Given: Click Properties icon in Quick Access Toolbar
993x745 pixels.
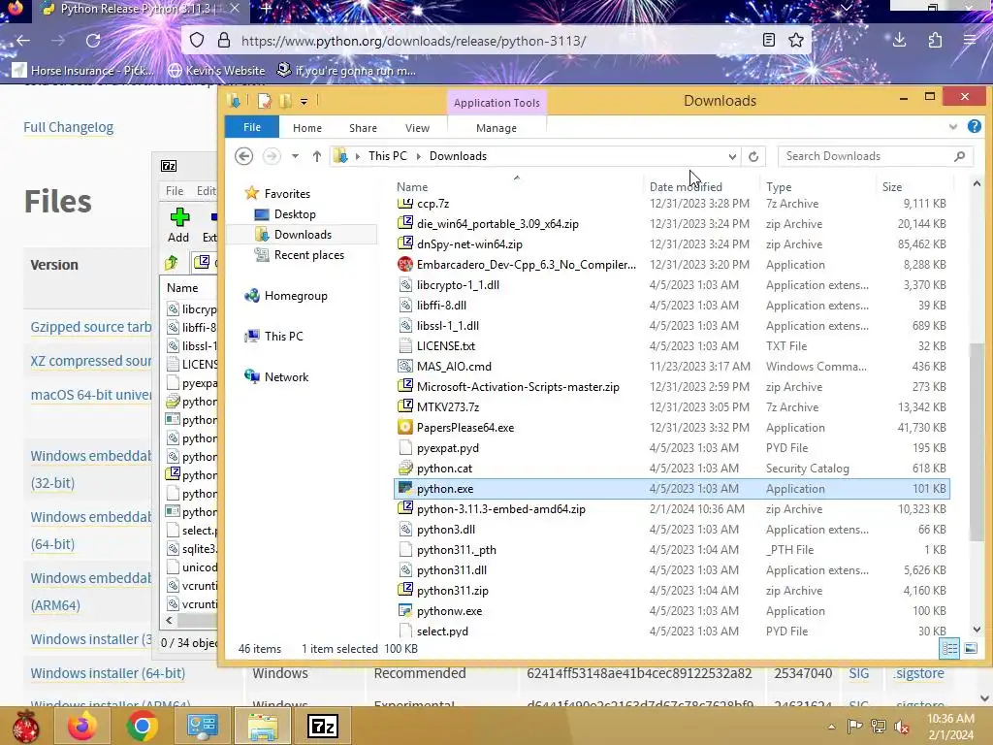Looking at the screenshot, I should (x=264, y=101).
